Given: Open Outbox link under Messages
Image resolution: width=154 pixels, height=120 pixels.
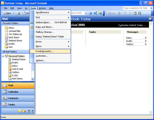Looking at the screenshot, I should click(130, 44).
